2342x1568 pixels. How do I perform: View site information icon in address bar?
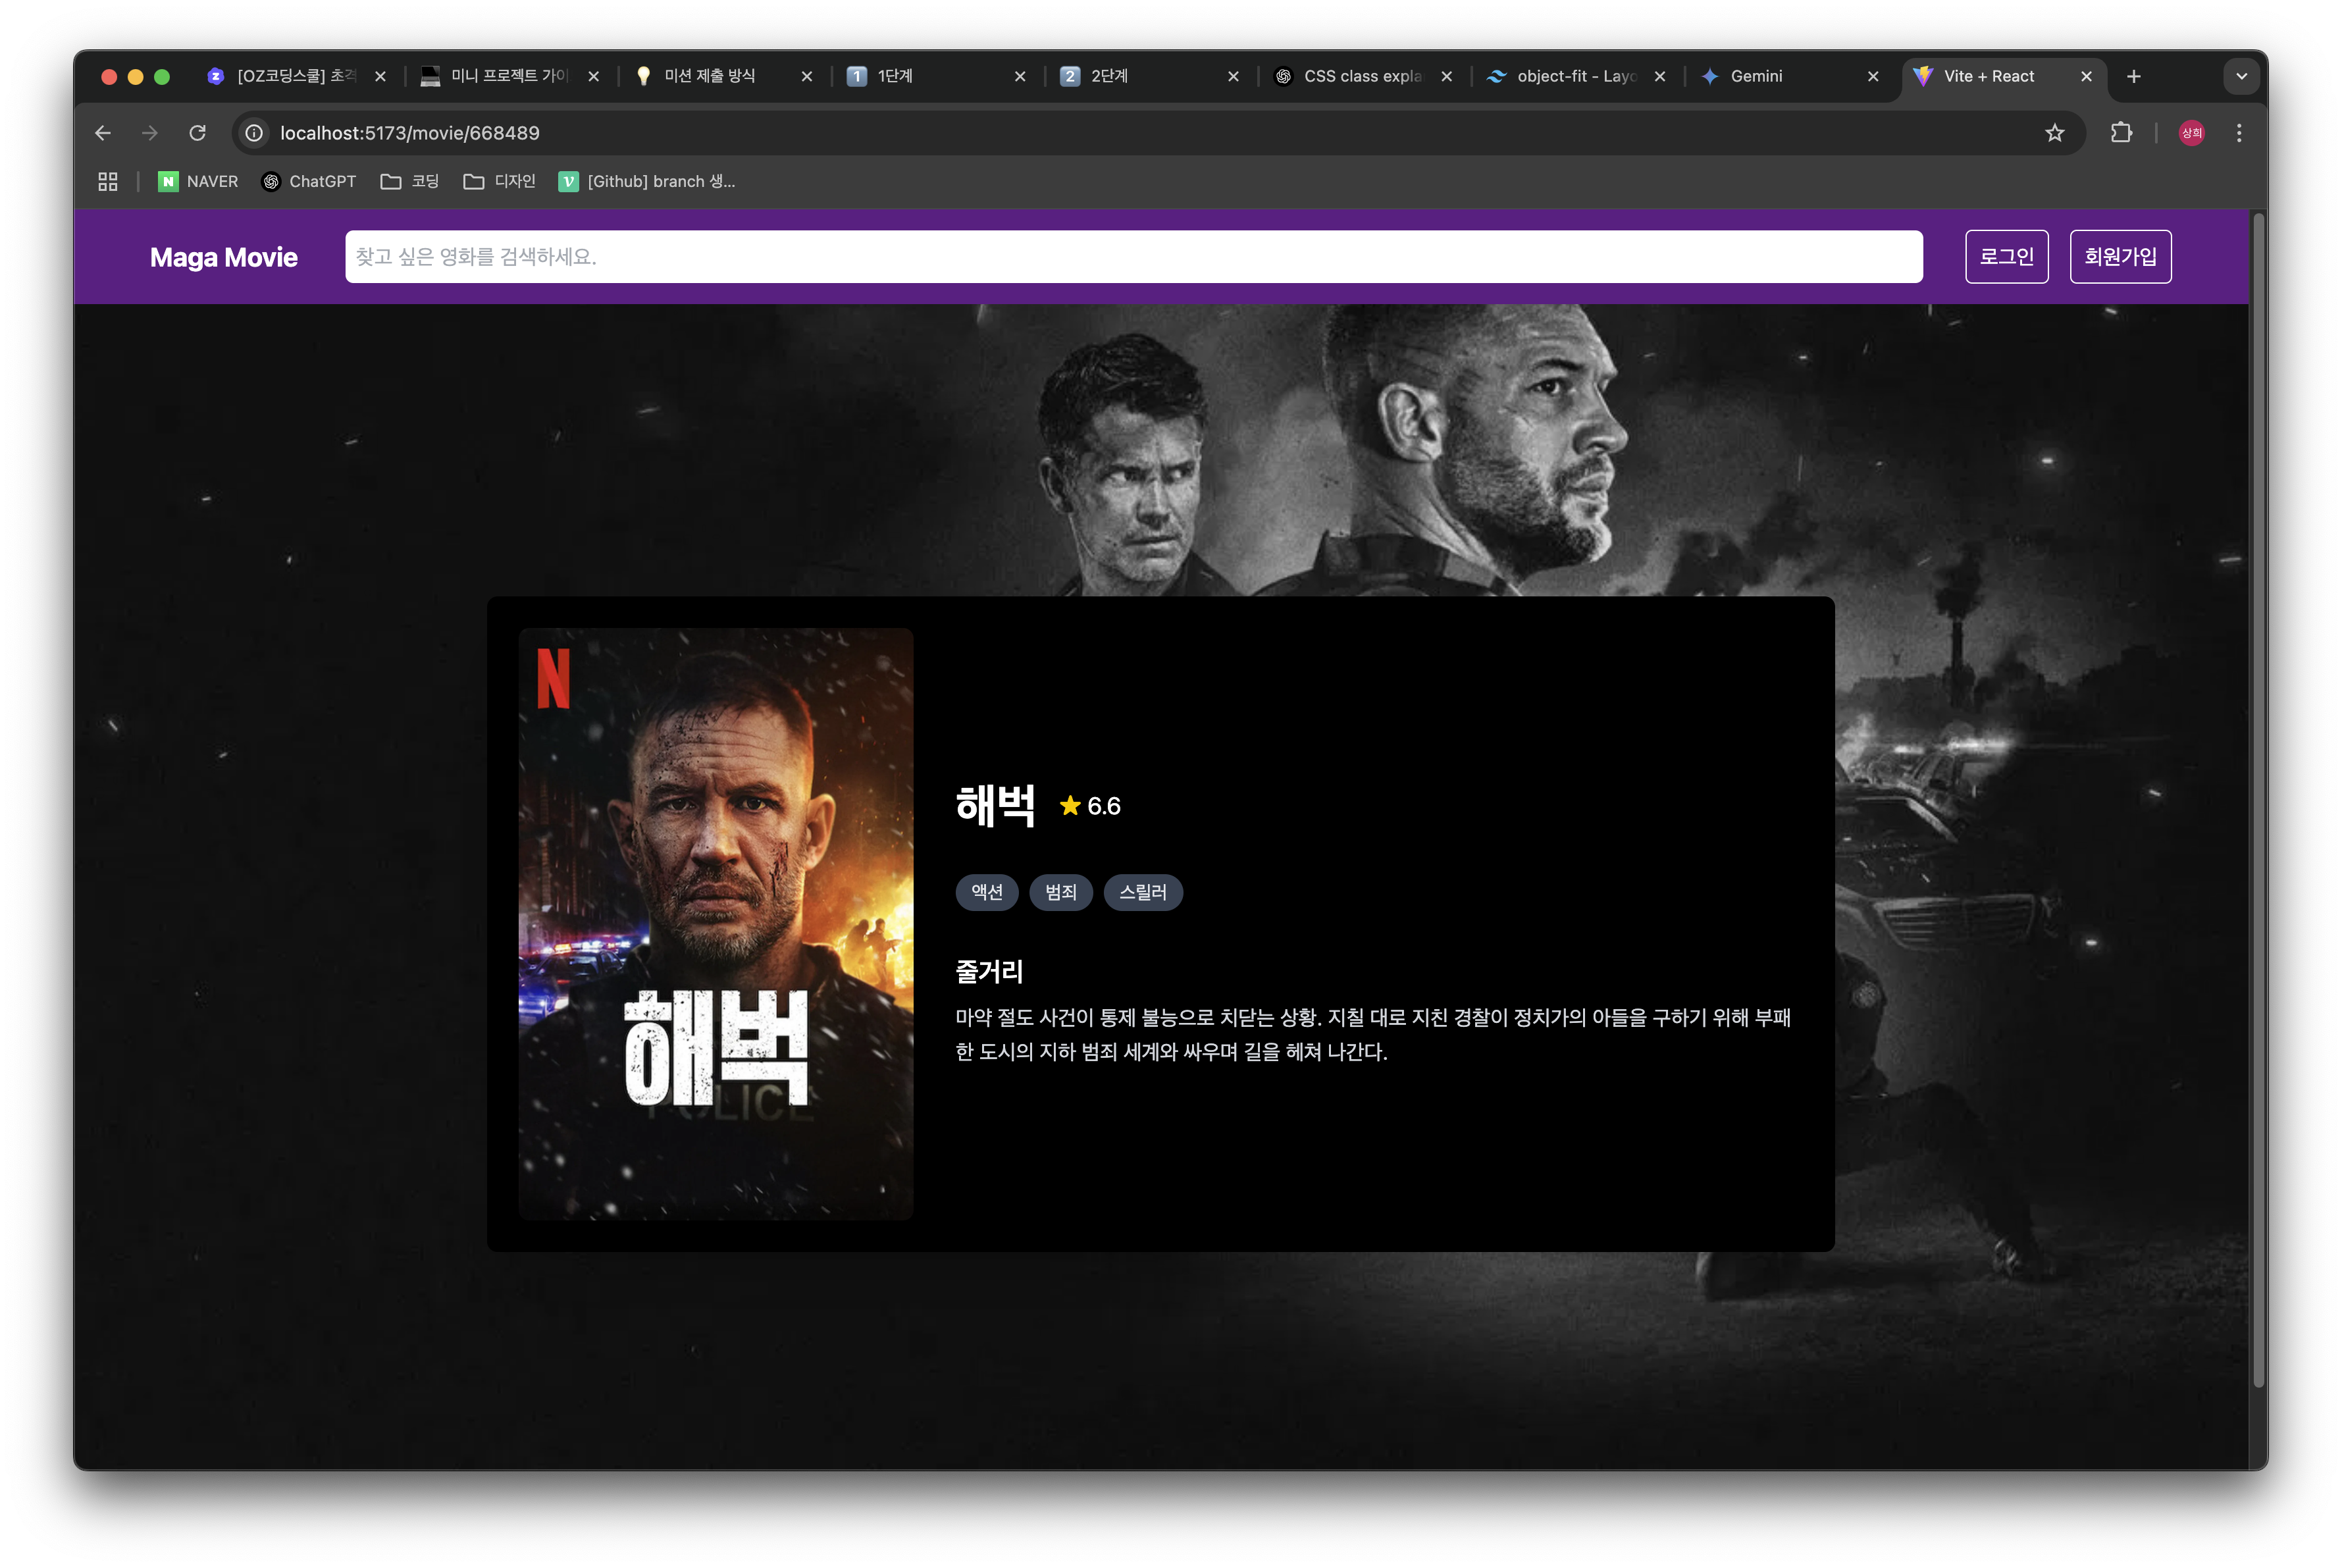[x=255, y=133]
